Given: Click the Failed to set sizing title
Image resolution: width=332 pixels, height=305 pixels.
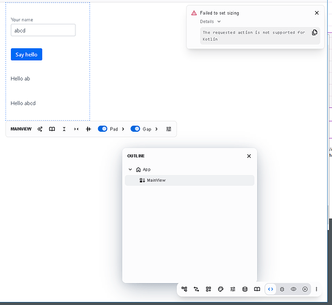Looking at the screenshot, I should (x=219, y=13).
